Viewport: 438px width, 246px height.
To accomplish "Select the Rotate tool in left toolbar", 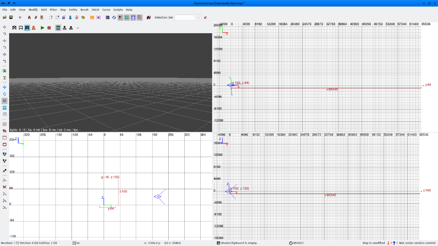I will (x=4, y=94).
